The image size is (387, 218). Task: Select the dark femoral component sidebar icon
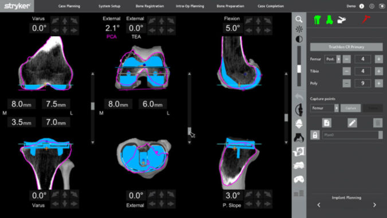point(299,137)
